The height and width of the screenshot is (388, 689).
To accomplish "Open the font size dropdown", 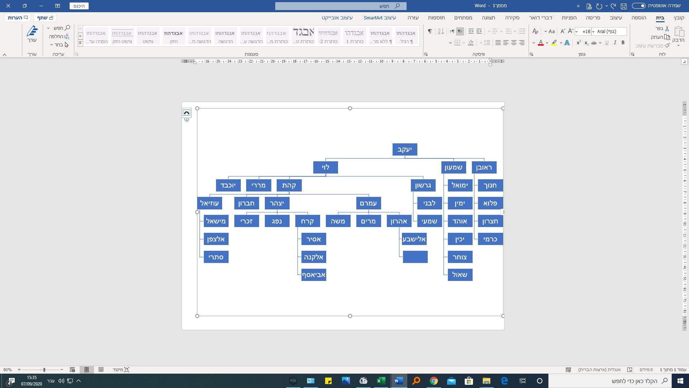I will click(x=577, y=32).
